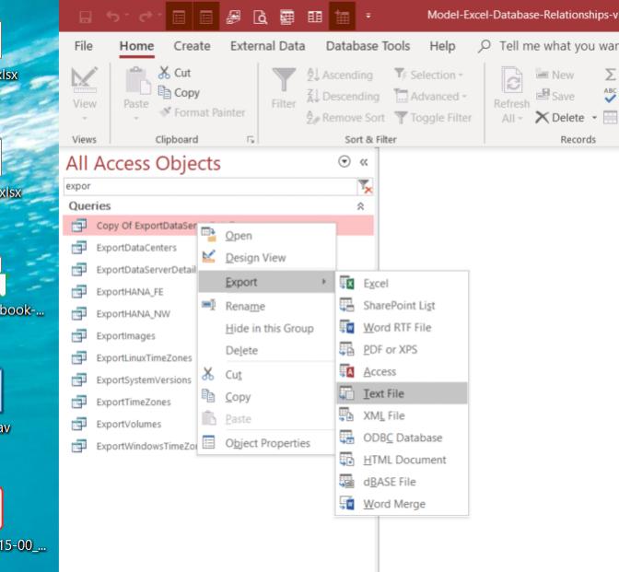Open the Help tab

point(442,46)
